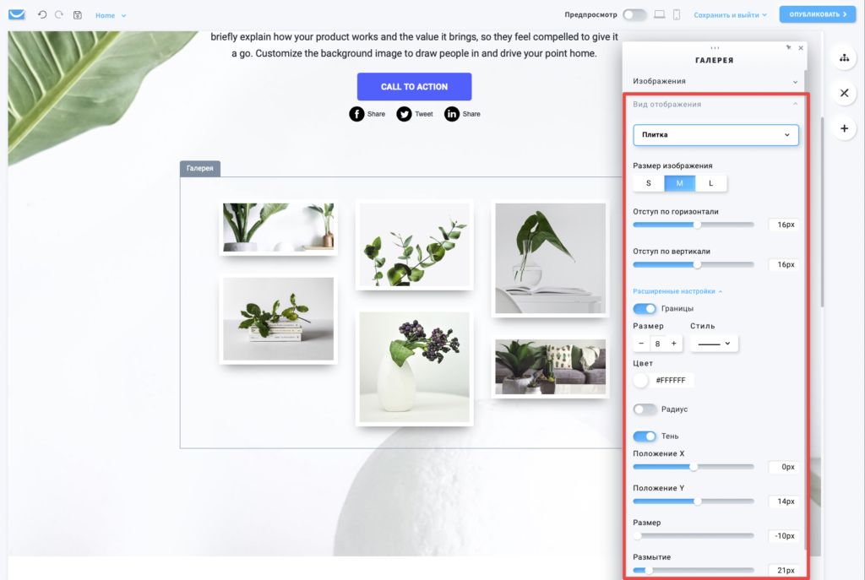Image resolution: width=865 pixels, height=580 pixels.
Task: Select the sofa with plants image
Action: tap(550, 366)
